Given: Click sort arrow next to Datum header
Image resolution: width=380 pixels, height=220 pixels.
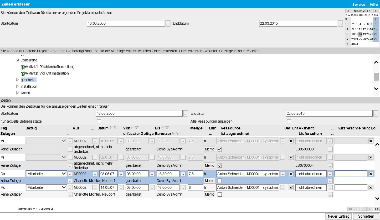Looking at the screenshot, I should tap(111, 128).
